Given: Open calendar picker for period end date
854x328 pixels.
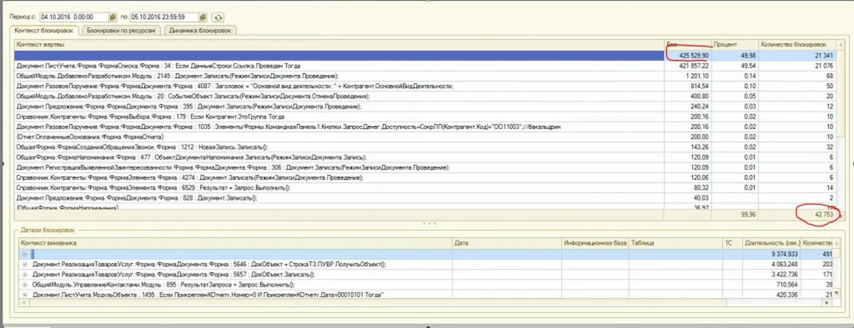Looking at the screenshot, I should pos(203,17).
